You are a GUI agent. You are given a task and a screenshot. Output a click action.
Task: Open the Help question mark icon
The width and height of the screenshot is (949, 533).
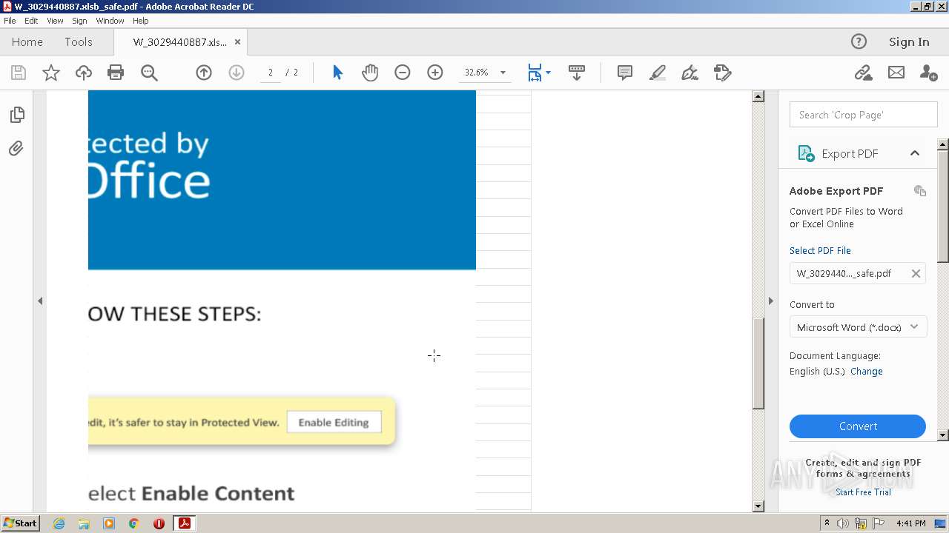coord(859,41)
